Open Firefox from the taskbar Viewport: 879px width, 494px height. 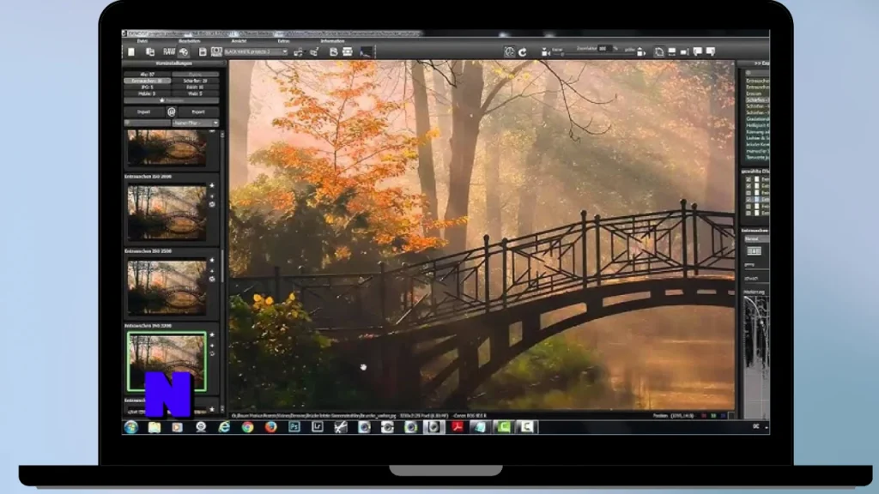270,427
